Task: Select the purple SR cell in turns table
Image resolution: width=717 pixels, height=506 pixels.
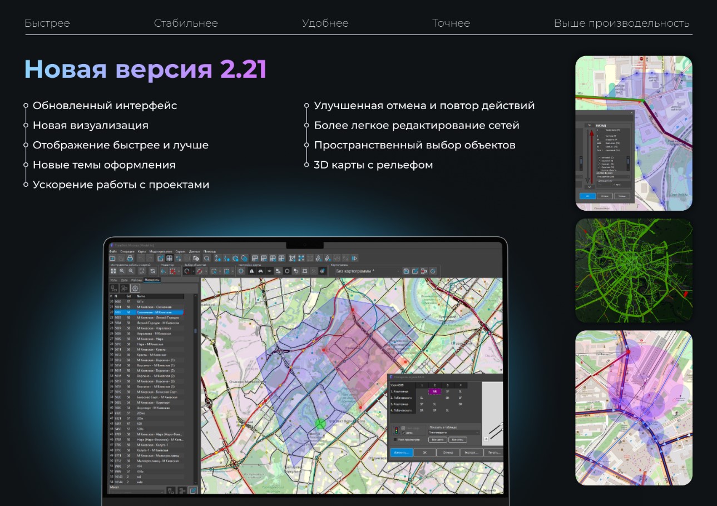Action: 434,391
